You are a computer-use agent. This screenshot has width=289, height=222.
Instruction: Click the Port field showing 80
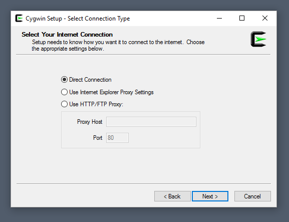(117, 138)
